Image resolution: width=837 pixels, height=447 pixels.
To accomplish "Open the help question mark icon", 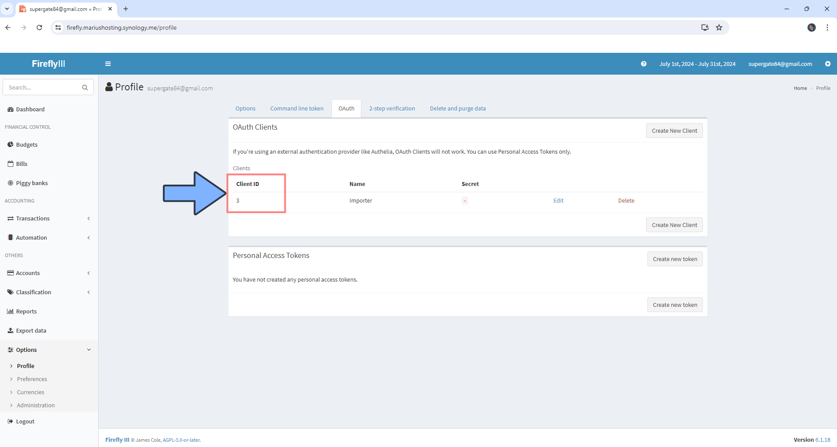I will pos(643,64).
